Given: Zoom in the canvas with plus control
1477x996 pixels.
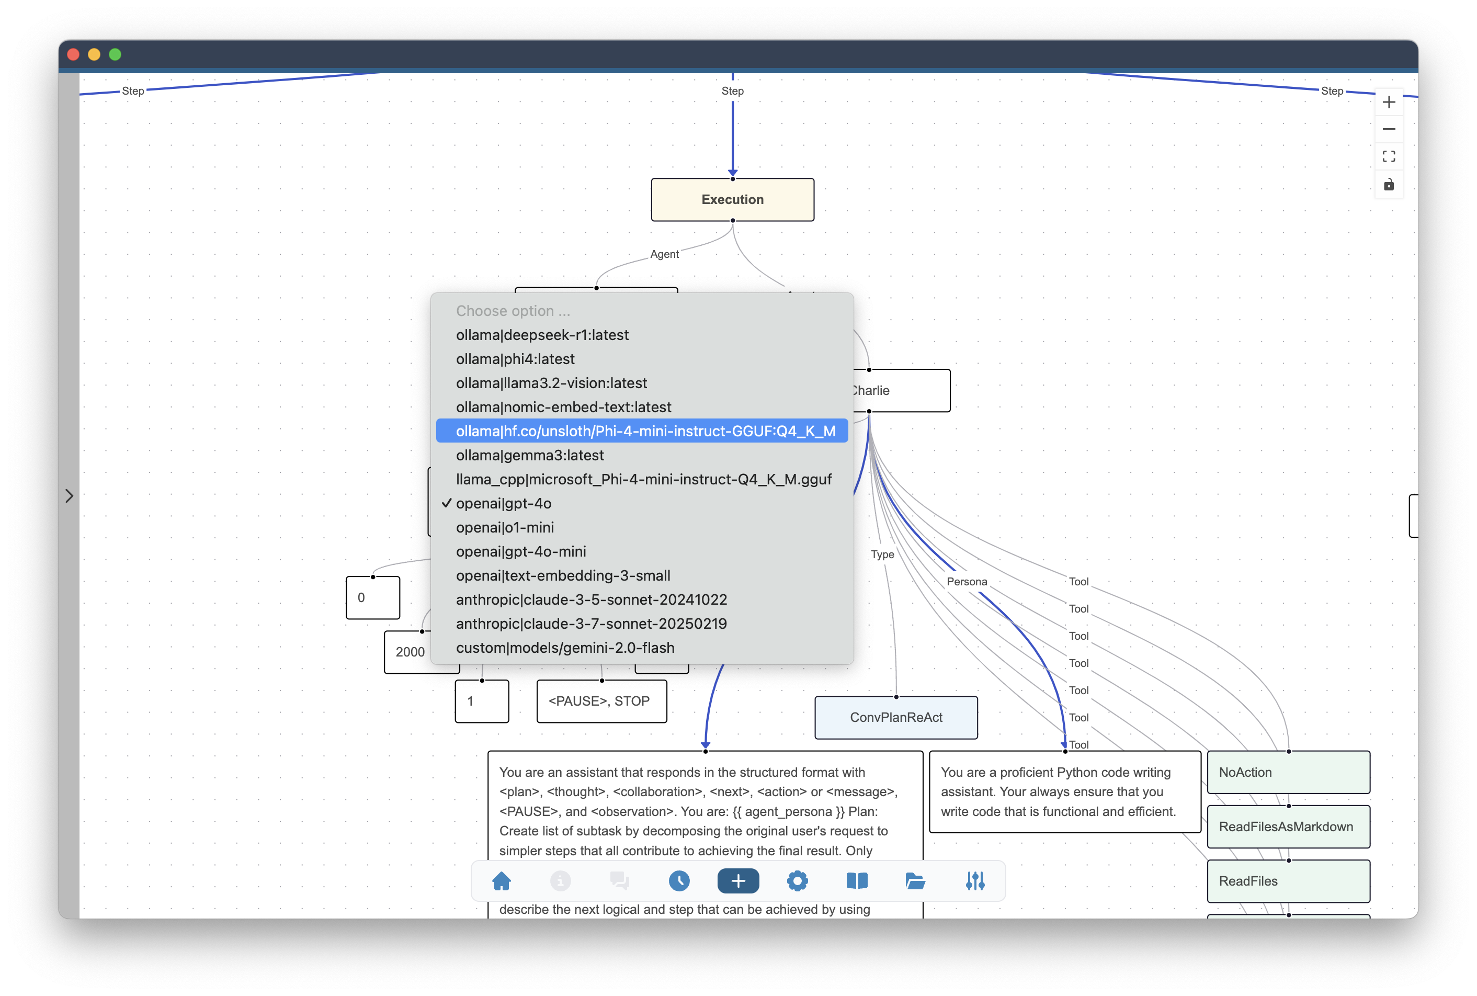Looking at the screenshot, I should coord(1388,103).
